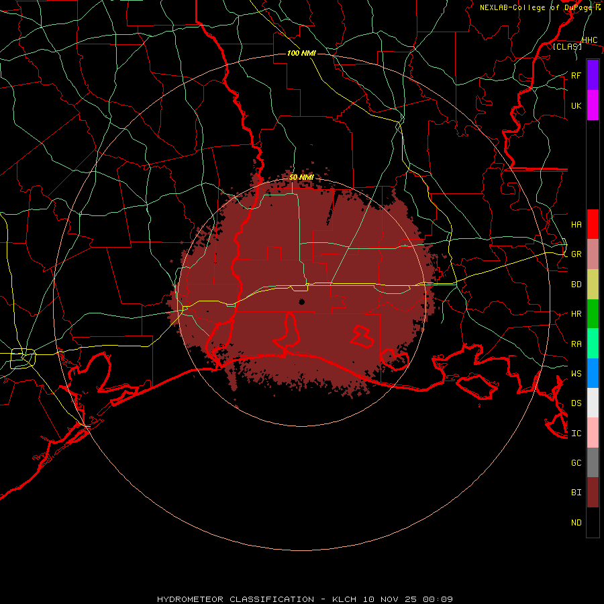604x604 pixels.
Task: Click the HR legend label text
Action: click(x=576, y=314)
